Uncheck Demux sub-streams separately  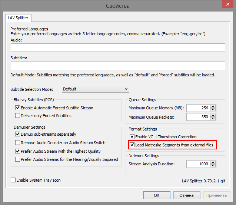18,134
